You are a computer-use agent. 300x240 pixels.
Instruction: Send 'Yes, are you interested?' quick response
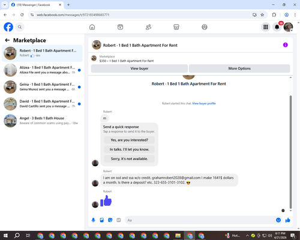[x=130, y=140]
